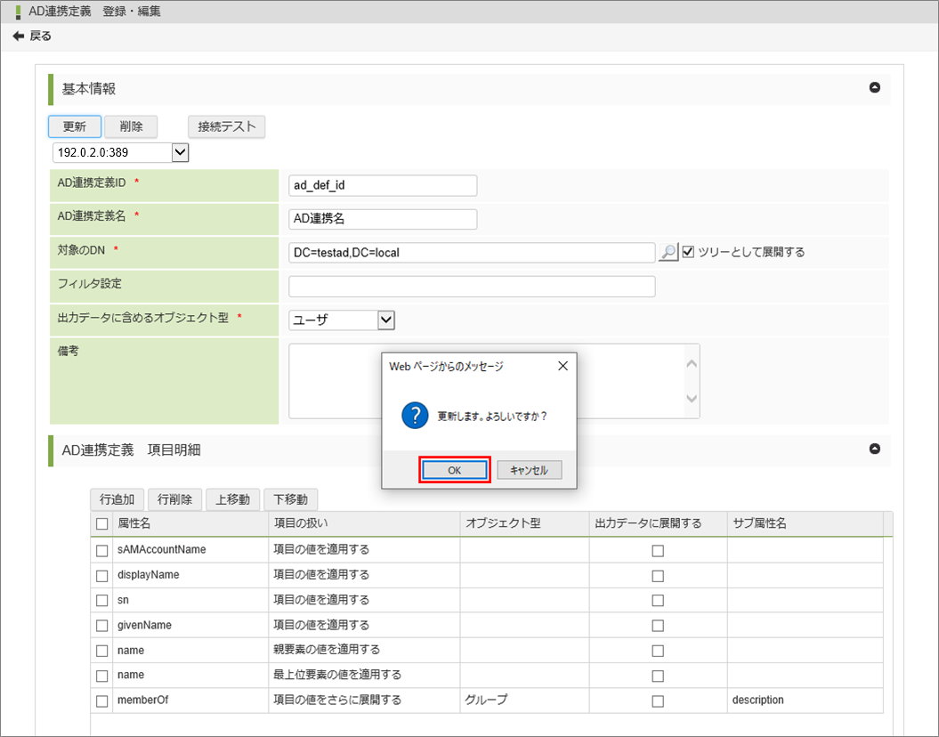Confirm update by pressing OK
Image resolution: width=939 pixels, height=737 pixels.
454,471
